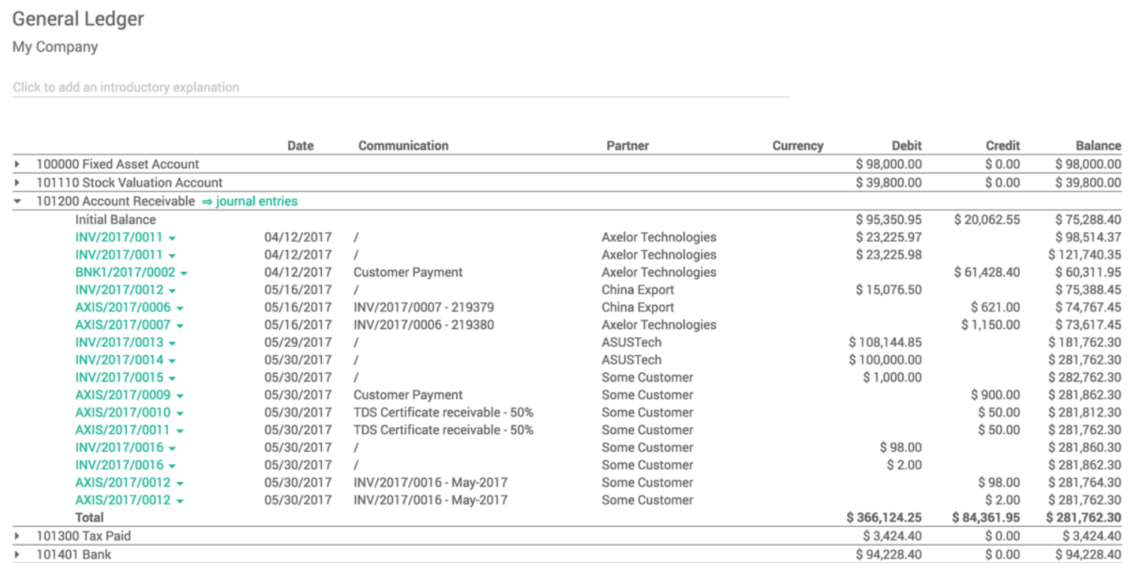Click the $15,076.50 debit amount
Screen dimensions: 1133x563
click(889, 290)
